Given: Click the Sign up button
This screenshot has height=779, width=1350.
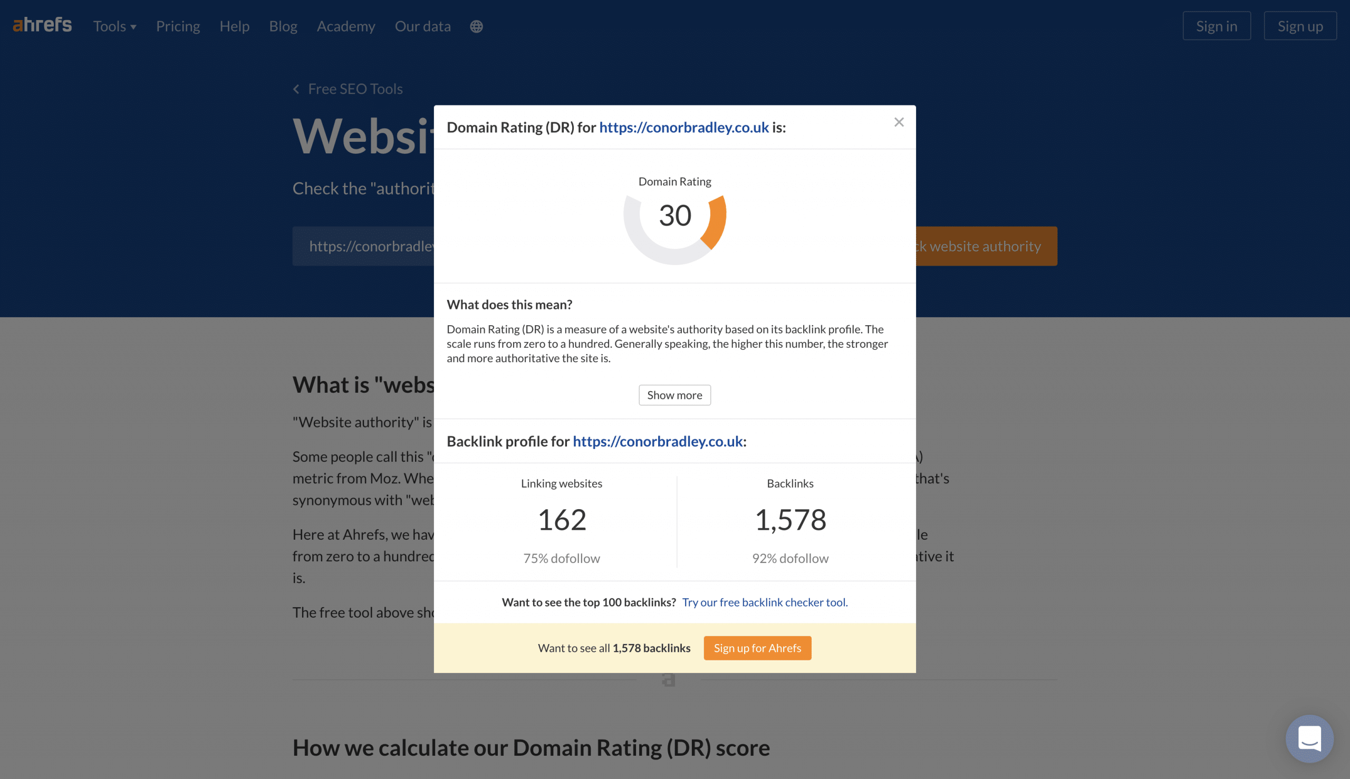Looking at the screenshot, I should [x=1300, y=26].
